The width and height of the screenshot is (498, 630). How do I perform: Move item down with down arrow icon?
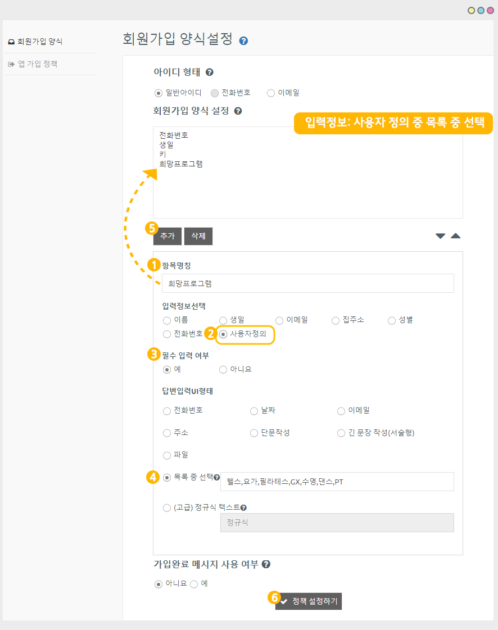(440, 236)
